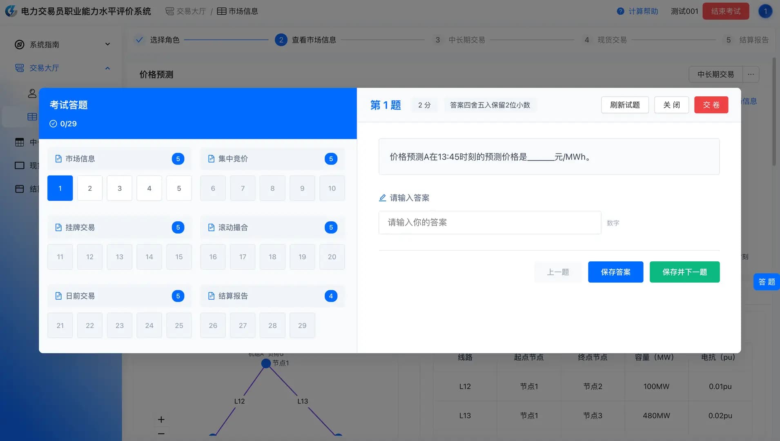This screenshot has height=441, width=780.
Task: Click the green 保存并下一题 button
Action: tap(684, 272)
